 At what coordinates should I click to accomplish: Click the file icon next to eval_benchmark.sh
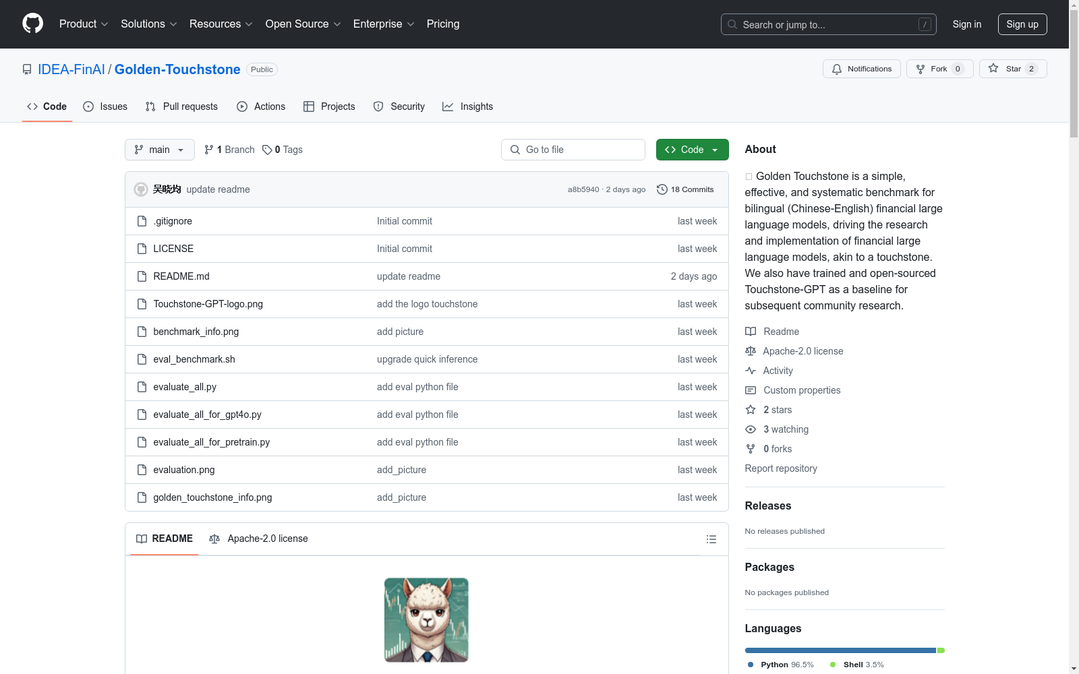142,359
